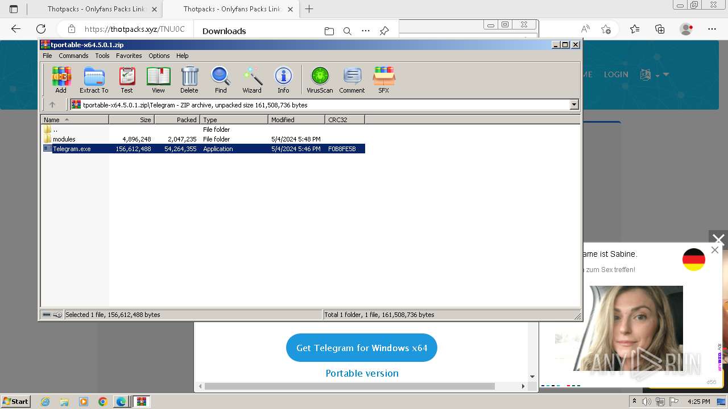Sort by Size column header

[131, 119]
